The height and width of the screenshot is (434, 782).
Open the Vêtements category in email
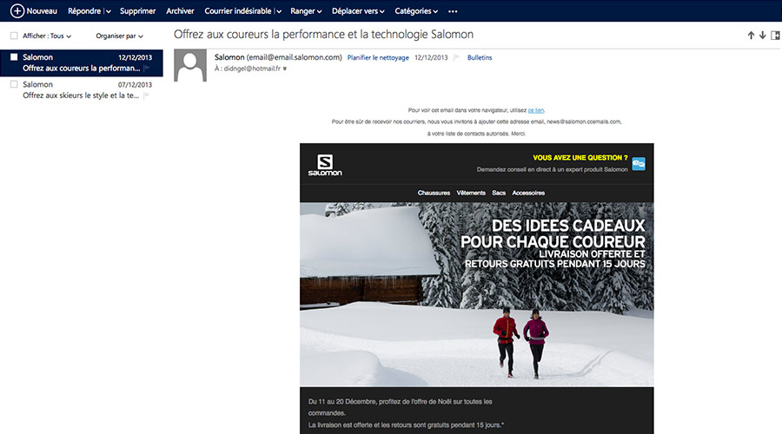(x=471, y=193)
